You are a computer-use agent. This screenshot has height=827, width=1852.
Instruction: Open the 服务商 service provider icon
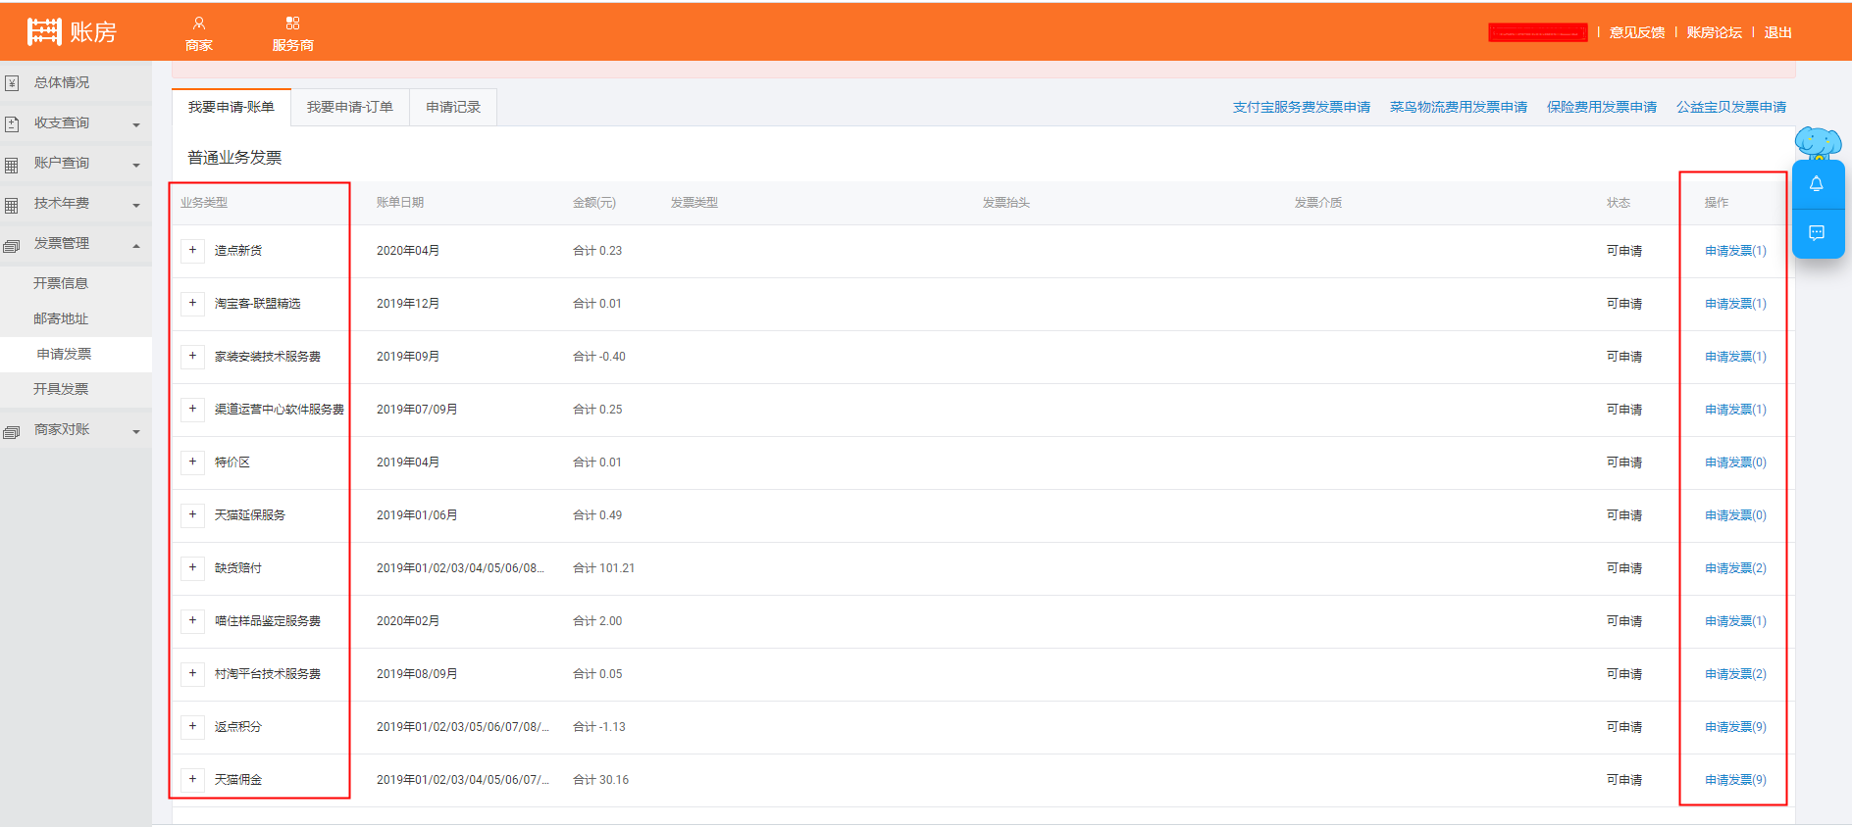292,24
